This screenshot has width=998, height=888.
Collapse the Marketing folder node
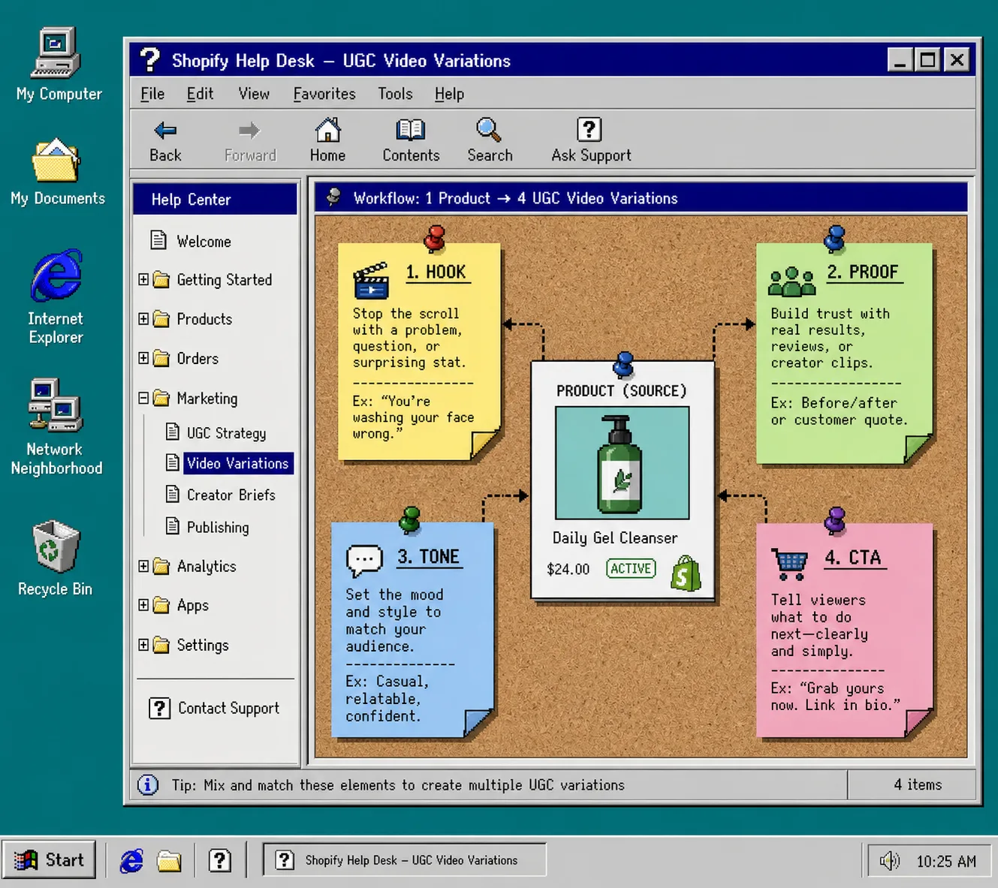[x=143, y=398]
